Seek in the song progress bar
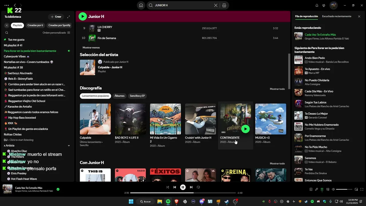The width and height of the screenshot is (366, 206). pyautogui.click(x=183, y=193)
